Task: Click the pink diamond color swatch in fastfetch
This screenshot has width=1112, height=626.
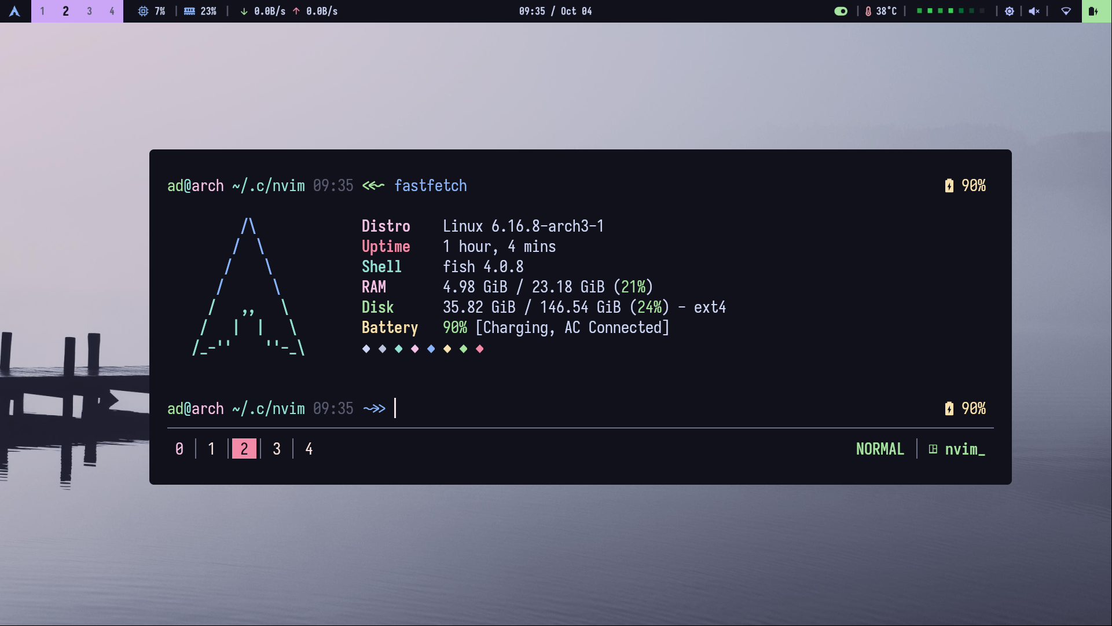Action: click(x=414, y=349)
